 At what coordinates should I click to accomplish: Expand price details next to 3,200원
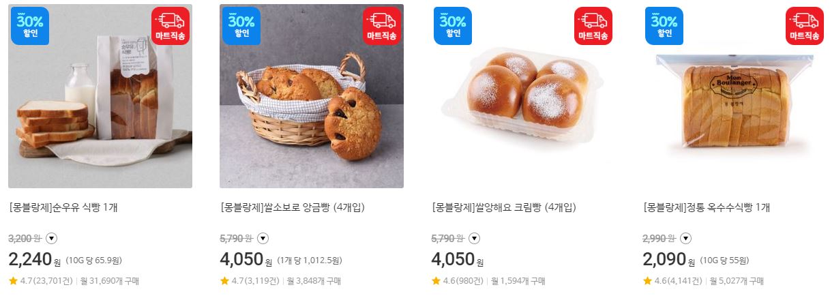pos(52,239)
